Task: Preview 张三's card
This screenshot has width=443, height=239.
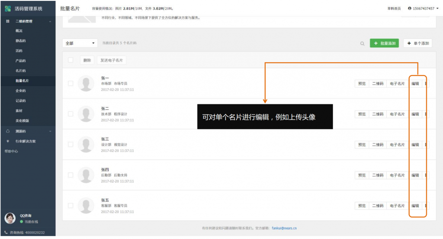Action: point(362,144)
